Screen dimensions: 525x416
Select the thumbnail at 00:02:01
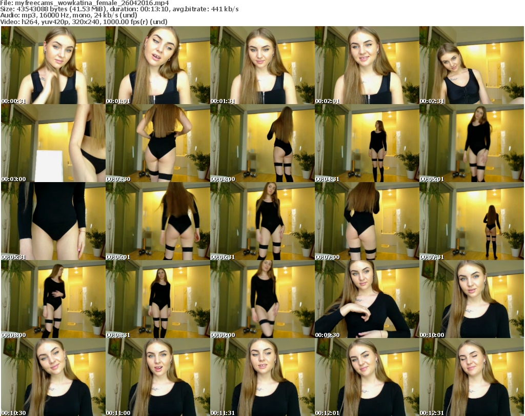click(x=367, y=65)
